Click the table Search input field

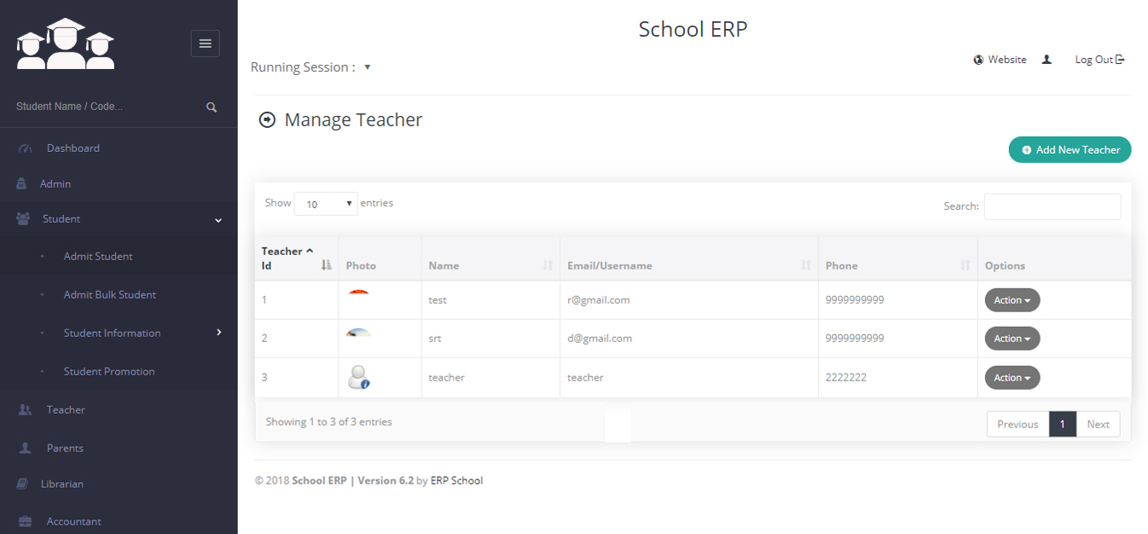click(1052, 206)
